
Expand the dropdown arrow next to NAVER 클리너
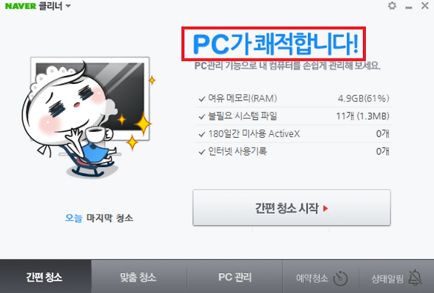pyautogui.click(x=68, y=6)
